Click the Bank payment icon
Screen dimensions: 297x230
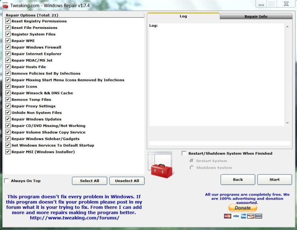pyautogui.click(x=258, y=216)
